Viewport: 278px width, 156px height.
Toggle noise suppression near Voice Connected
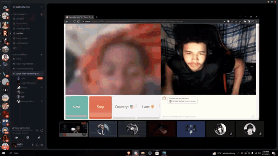pyautogui.click(x=37, y=130)
